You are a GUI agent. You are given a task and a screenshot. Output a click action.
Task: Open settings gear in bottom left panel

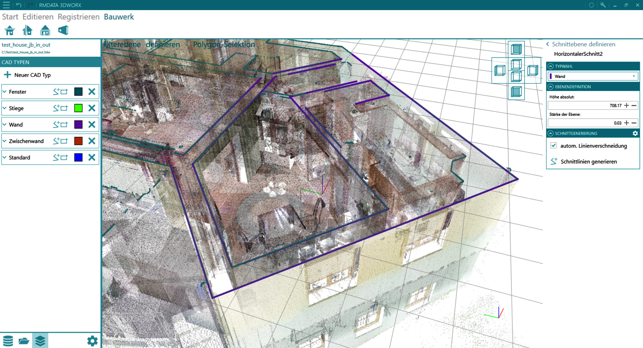(92, 341)
